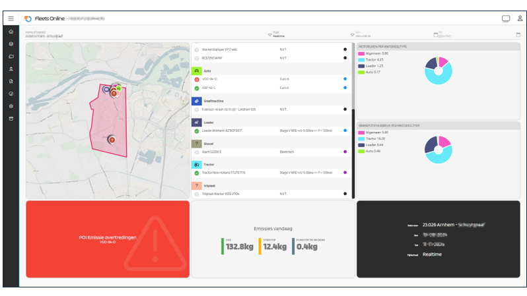Click Euro 6 value of VDD-94-D
This screenshot has height=296, width=527.
click(285, 79)
